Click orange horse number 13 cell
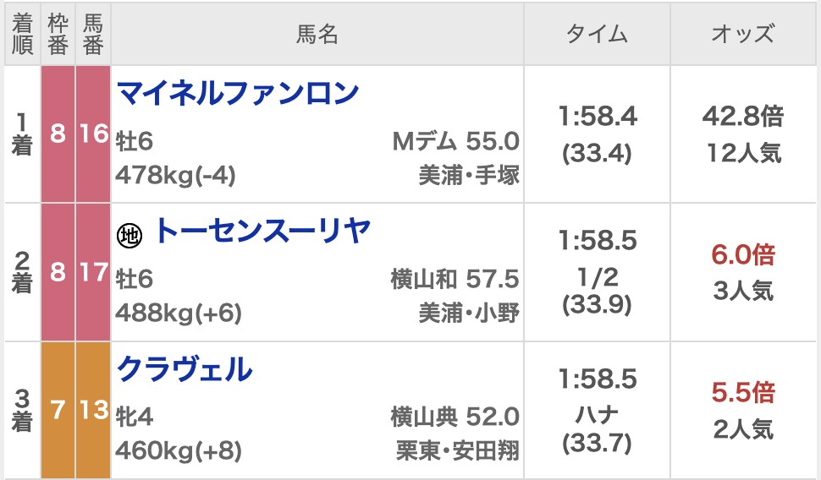 [93, 410]
